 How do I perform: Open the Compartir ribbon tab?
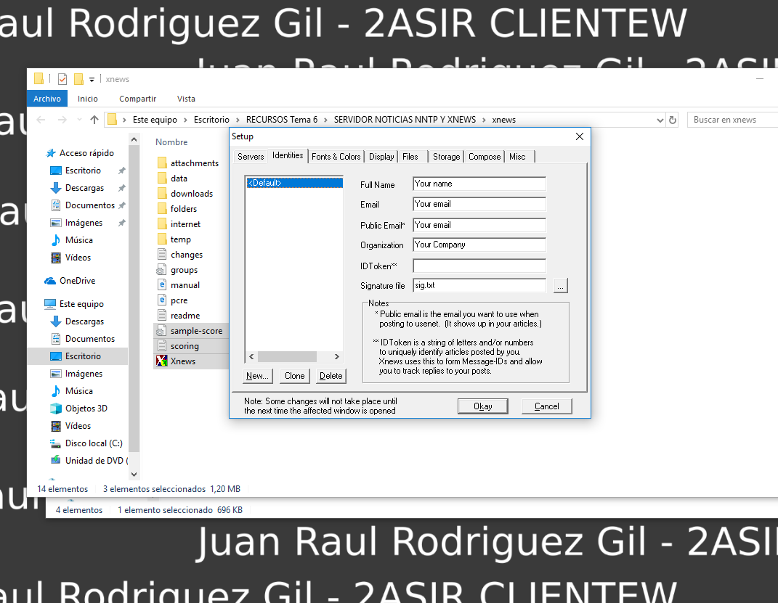[137, 99]
